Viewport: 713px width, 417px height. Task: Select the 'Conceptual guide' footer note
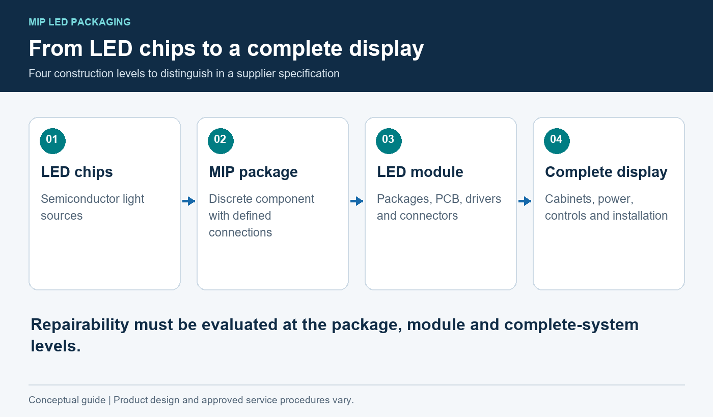[191, 400]
